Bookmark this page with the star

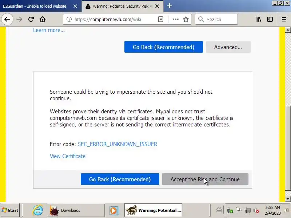pyautogui.click(x=186, y=19)
